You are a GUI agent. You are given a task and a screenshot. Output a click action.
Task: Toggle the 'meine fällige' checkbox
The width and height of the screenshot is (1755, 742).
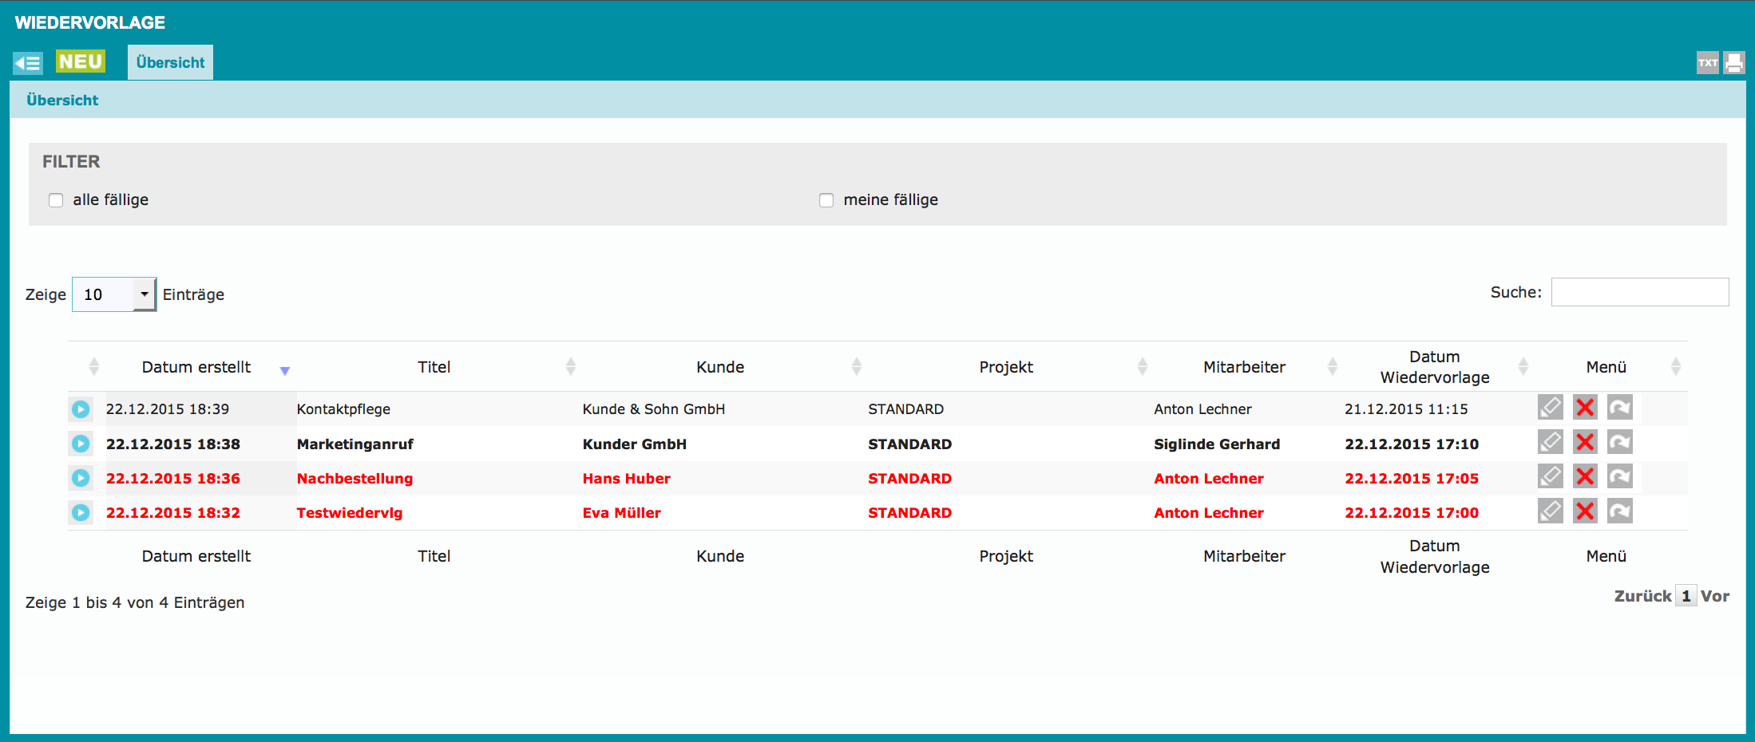826,200
